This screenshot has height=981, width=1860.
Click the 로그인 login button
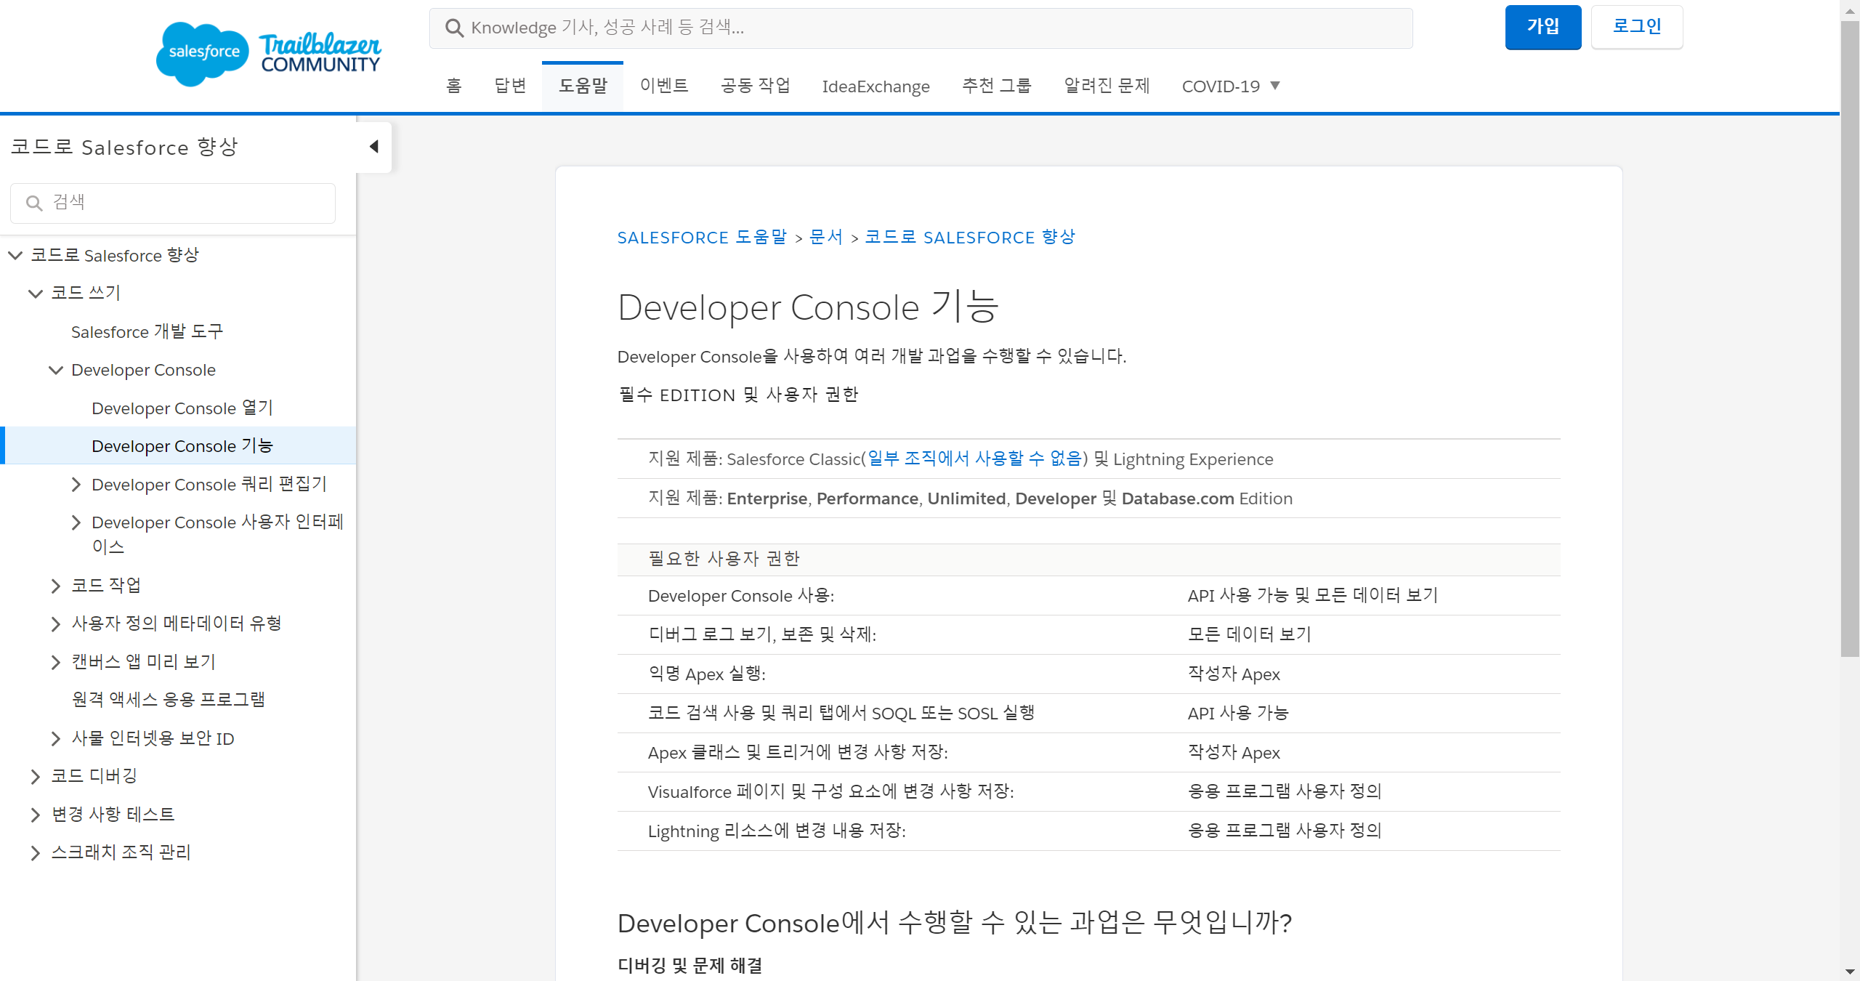click(1636, 27)
